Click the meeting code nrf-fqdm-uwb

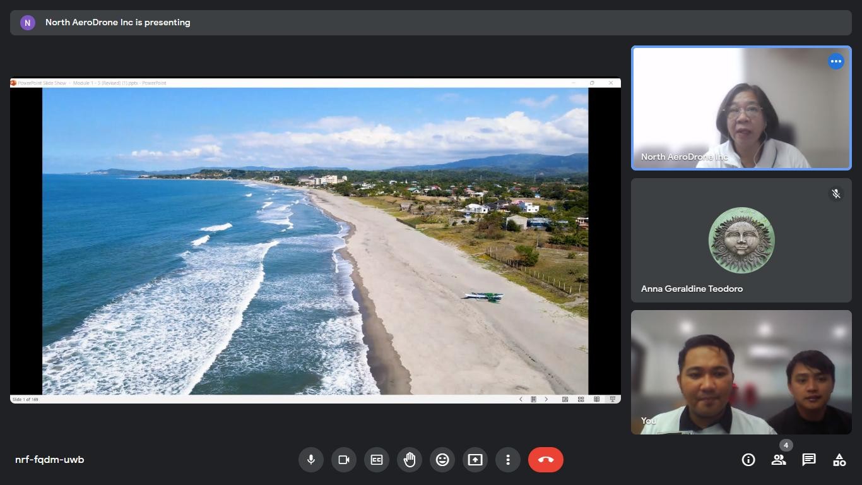(50, 460)
